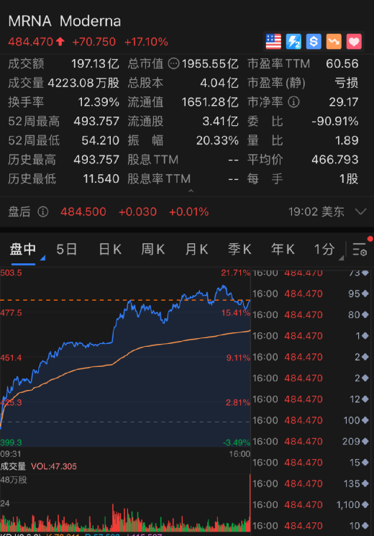The image size is (374, 536).
Task: Tap the blue lightning level-2 icon
Action: coord(293,42)
